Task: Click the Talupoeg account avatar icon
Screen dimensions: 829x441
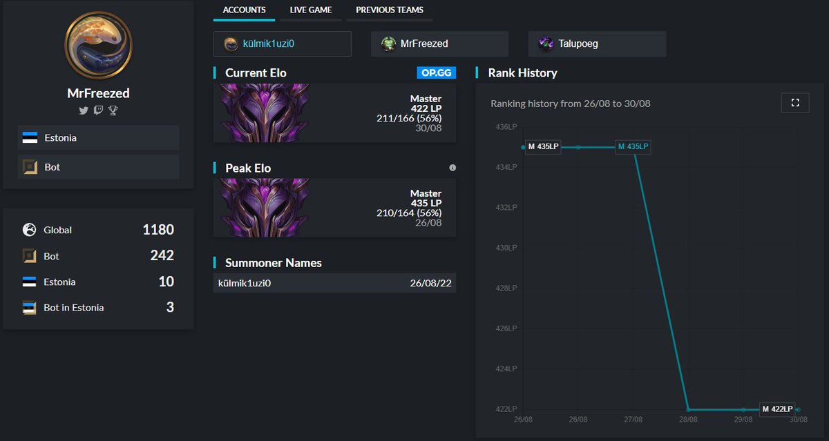Action: coord(546,43)
